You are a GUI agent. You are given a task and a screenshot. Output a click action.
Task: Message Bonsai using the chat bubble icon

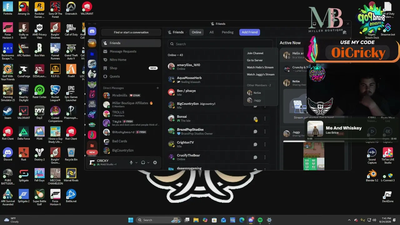click(255, 119)
